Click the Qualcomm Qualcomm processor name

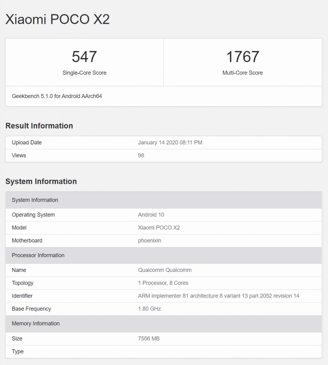tap(165, 270)
